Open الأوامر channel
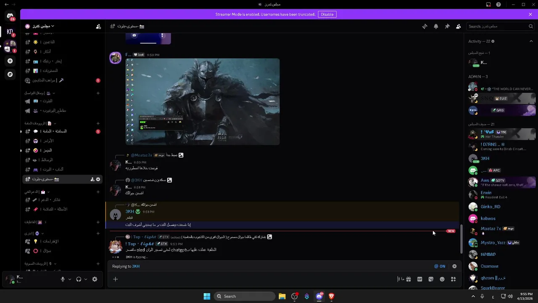Image resolution: width=538 pixels, height=303 pixels. [62, 141]
